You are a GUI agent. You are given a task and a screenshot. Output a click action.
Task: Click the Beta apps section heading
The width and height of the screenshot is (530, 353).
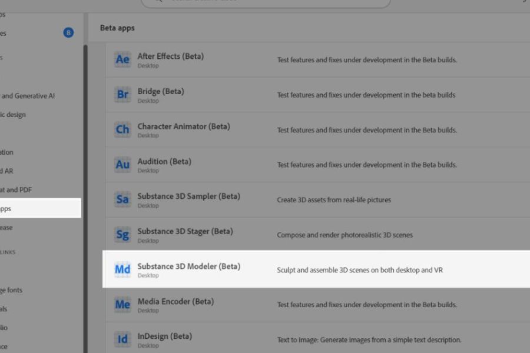[117, 28]
